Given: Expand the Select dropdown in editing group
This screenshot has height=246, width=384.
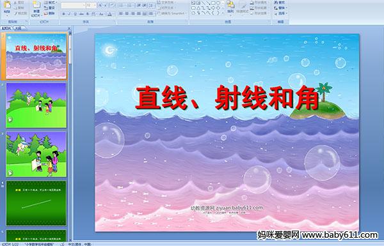Looking at the screenshot, I should pos(280,13).
